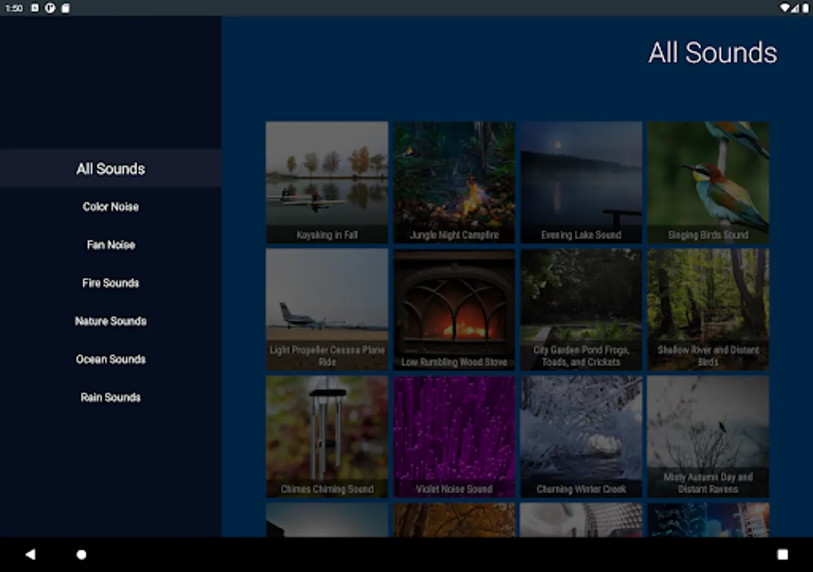Play the Violet Noise Sound
This screenshot has width=813, height=572.
[454, 437]
